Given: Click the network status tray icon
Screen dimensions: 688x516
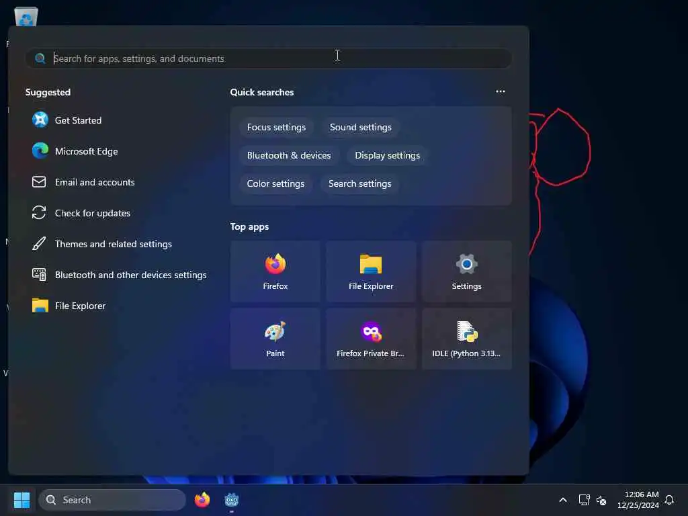Looking at the screenshot, I should click(584, 500).
